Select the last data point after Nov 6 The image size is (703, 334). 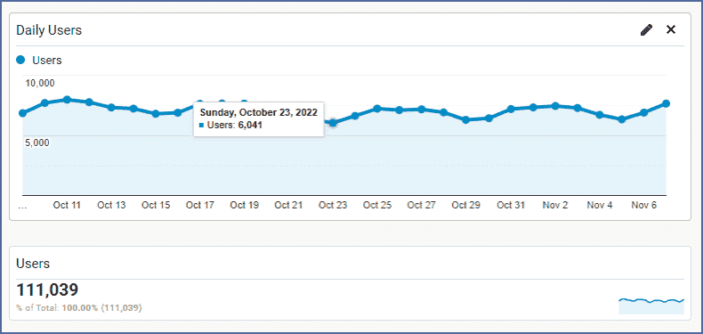(x=666, y=103)
